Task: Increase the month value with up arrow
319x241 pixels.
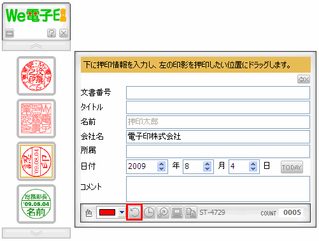Action: pos(207,164)
